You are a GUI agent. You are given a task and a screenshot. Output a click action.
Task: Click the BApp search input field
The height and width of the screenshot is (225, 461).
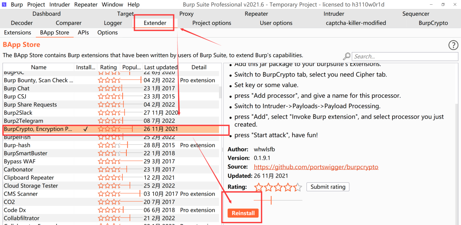(405, 56)
